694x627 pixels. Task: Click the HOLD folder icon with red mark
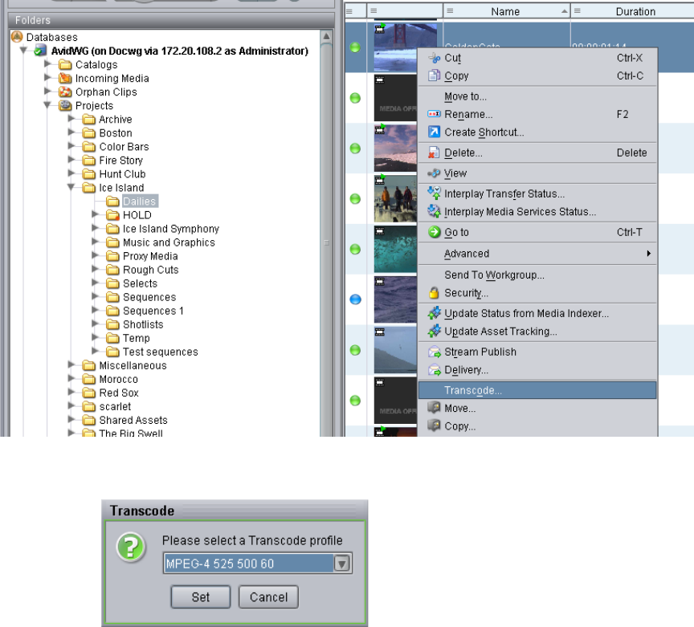tap(113, 215)
